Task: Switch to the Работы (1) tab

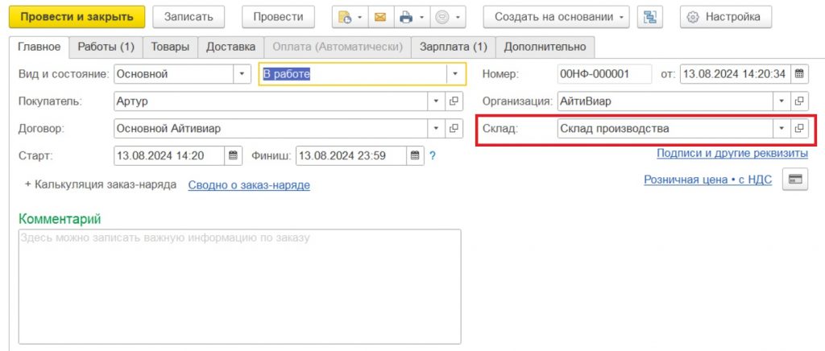Action: (106, 47)
